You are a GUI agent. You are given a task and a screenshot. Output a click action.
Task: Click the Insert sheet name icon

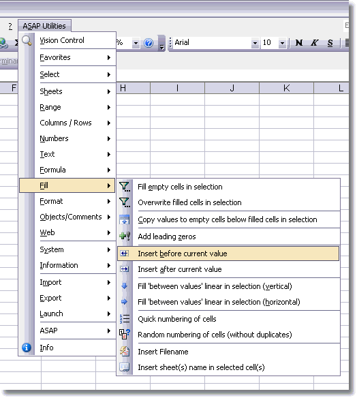click(x=124, y=367)
